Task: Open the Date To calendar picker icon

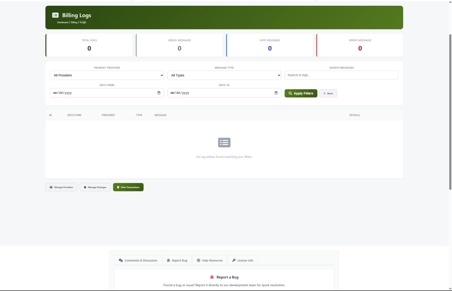Action: point(276,93)
